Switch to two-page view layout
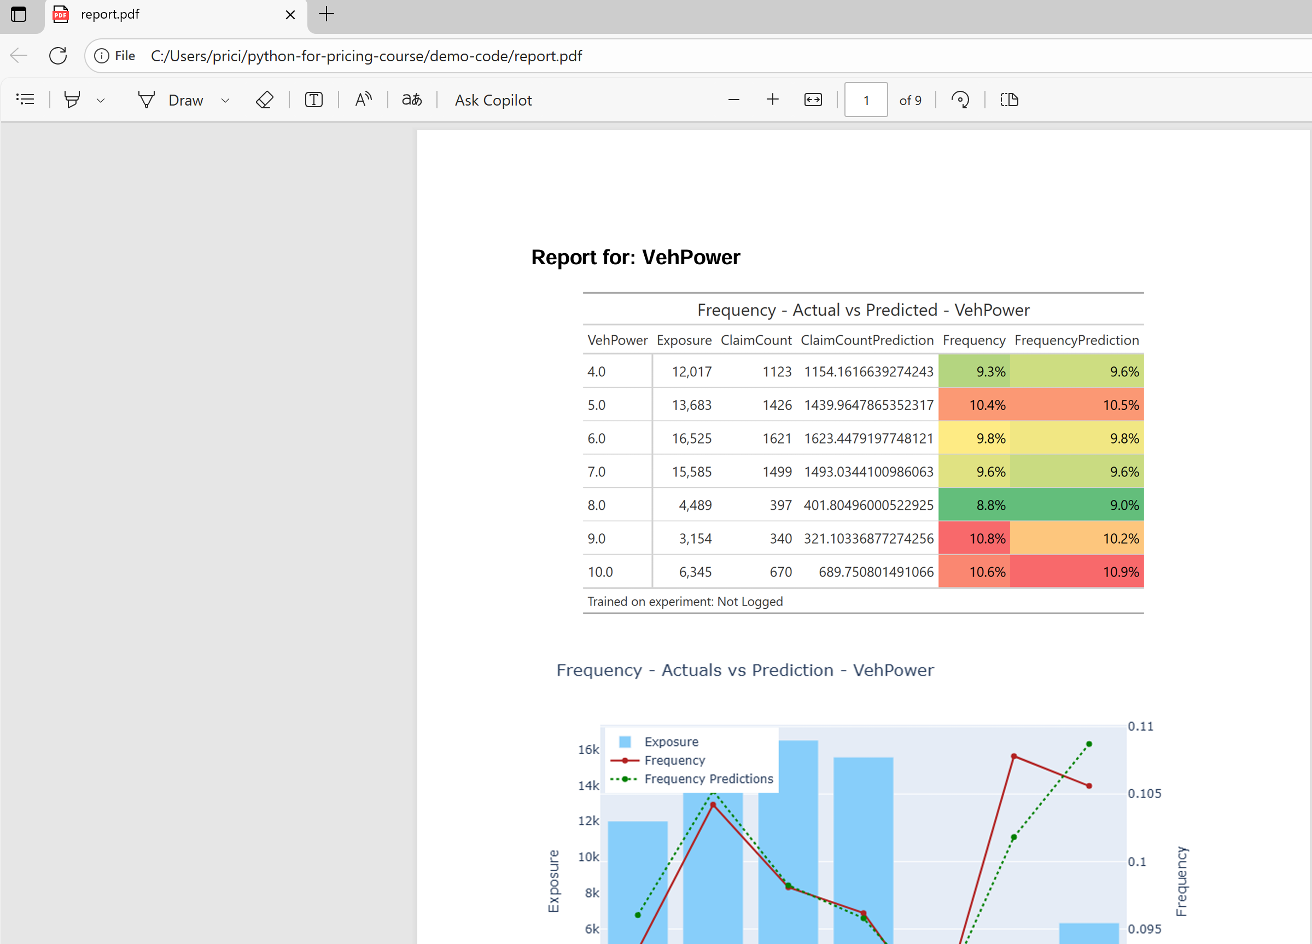 click(x=1010, y=100)
